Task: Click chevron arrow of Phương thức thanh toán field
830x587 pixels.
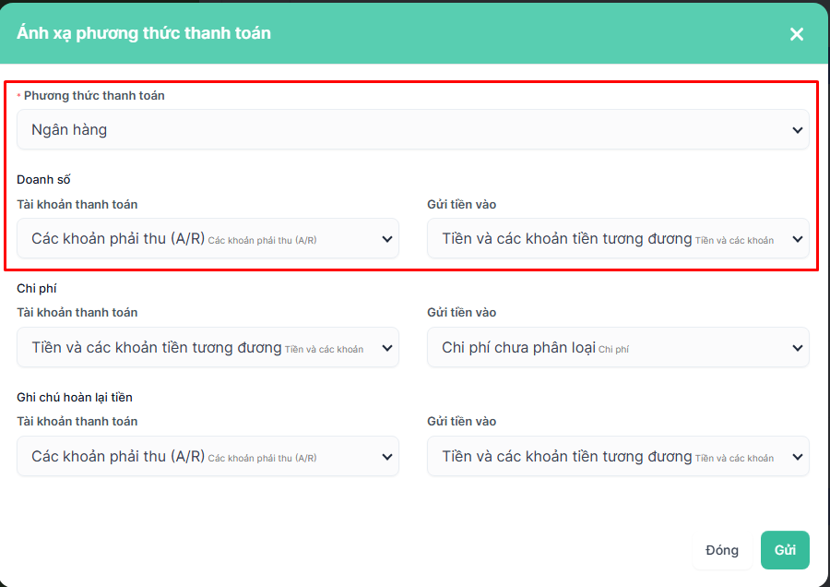Action: pos(798,130)
